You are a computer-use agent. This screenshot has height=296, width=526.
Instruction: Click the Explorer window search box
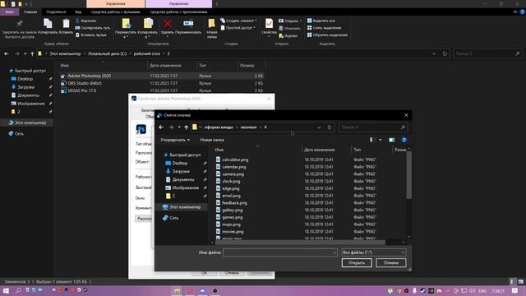click(487, 53)
